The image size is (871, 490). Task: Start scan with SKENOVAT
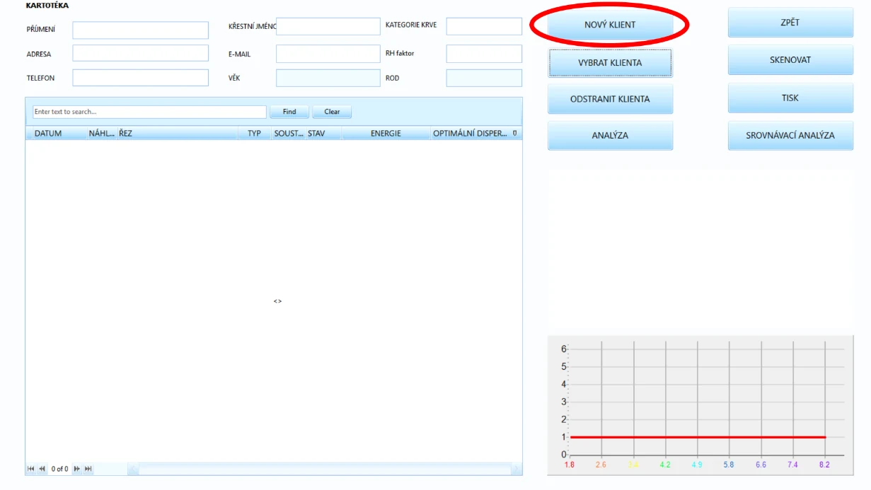pyautogui.click(x=790, y=60)
